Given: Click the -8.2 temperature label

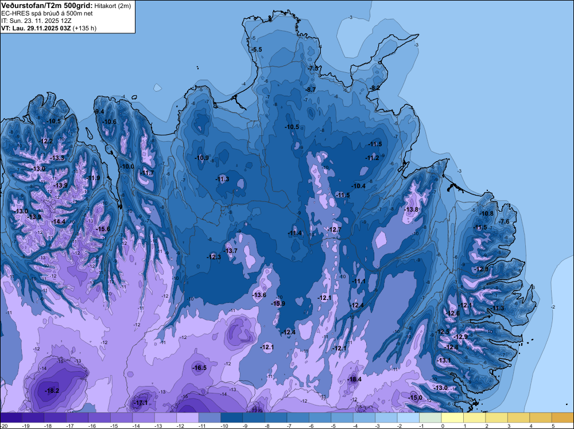Looking at the screenshot, I should pos(374,88).
